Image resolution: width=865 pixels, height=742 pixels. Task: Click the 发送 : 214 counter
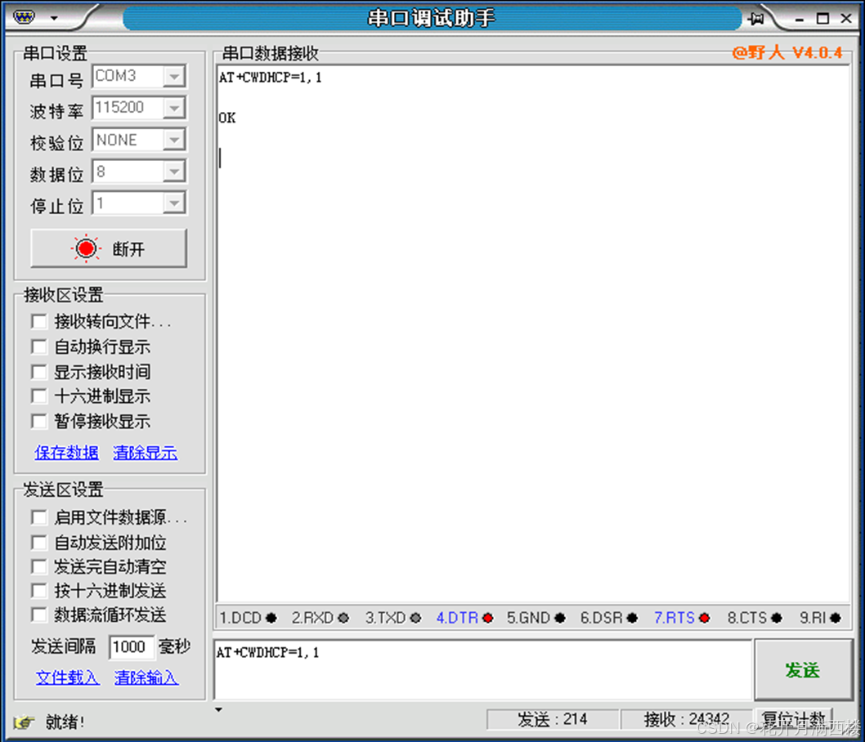coord(552,719)
